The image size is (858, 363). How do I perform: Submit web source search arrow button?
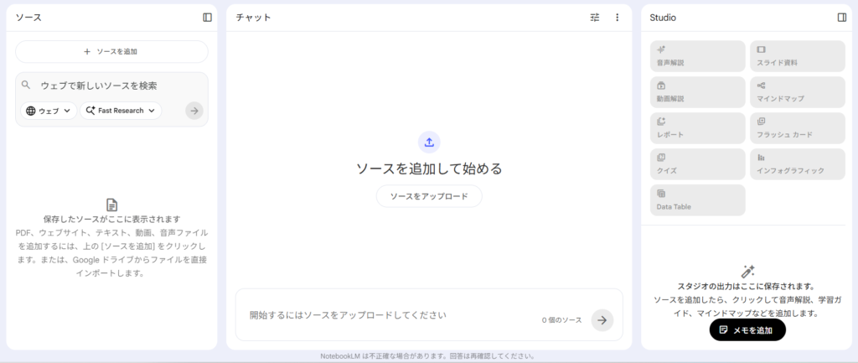tap(194, 111)
